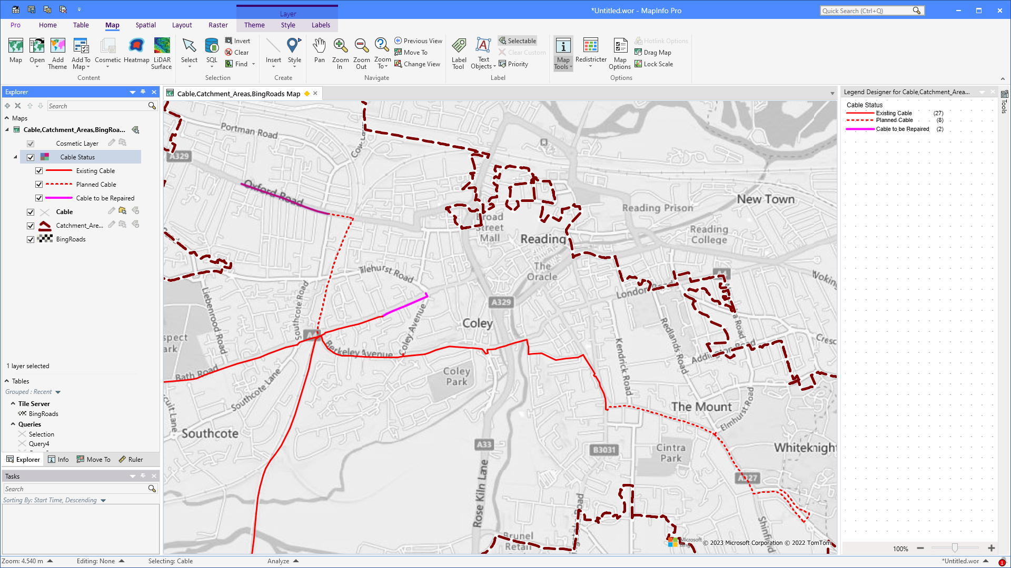This screenshot has height=568, width=1011.
Task: Select the Label Tool
Action: tap(458, 53)
